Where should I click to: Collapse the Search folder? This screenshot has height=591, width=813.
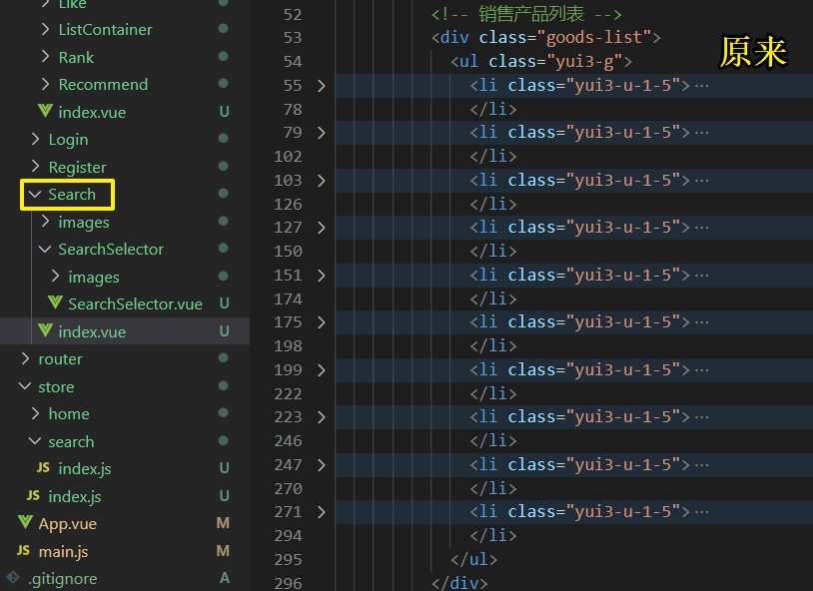point(36,194)
